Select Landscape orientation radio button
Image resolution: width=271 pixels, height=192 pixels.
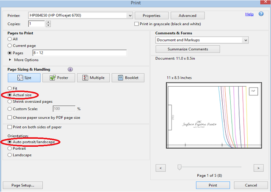[x=10, y=155]
